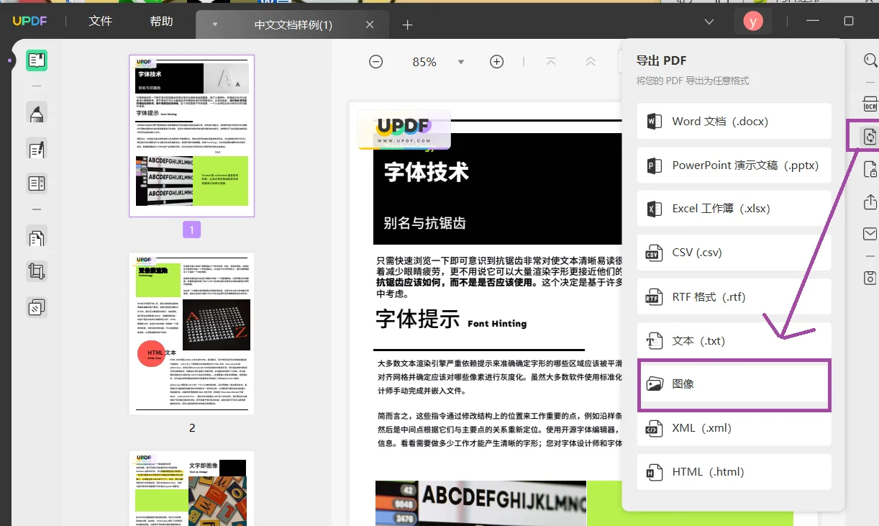Export as 文本 (.txt)
The image size is (879, 526).
click(734, 341)
